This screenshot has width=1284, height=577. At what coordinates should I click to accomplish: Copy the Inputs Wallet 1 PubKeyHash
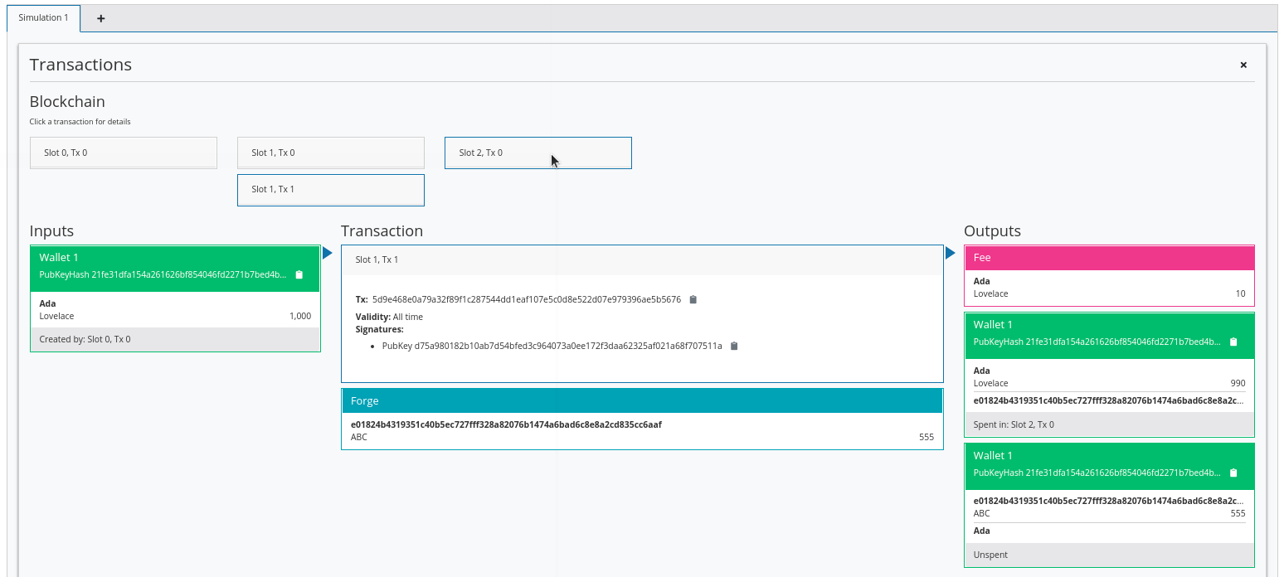point(299,275)
